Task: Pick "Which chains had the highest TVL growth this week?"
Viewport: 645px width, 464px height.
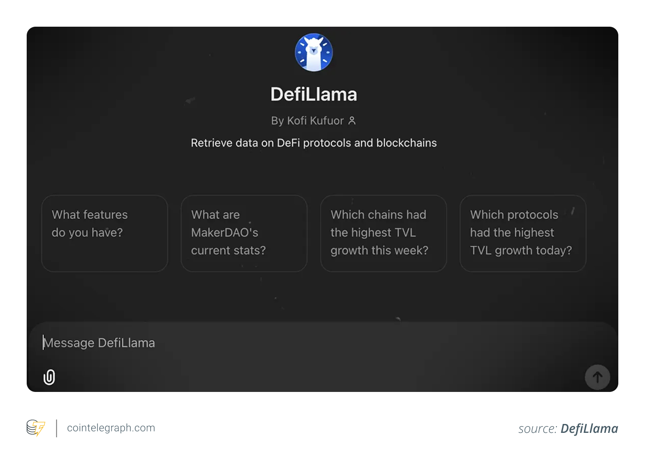Action: coord(383,233)
